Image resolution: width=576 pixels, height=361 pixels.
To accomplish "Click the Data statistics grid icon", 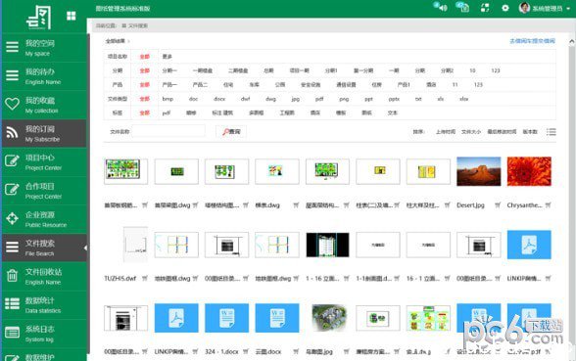I will coord(12,303).
